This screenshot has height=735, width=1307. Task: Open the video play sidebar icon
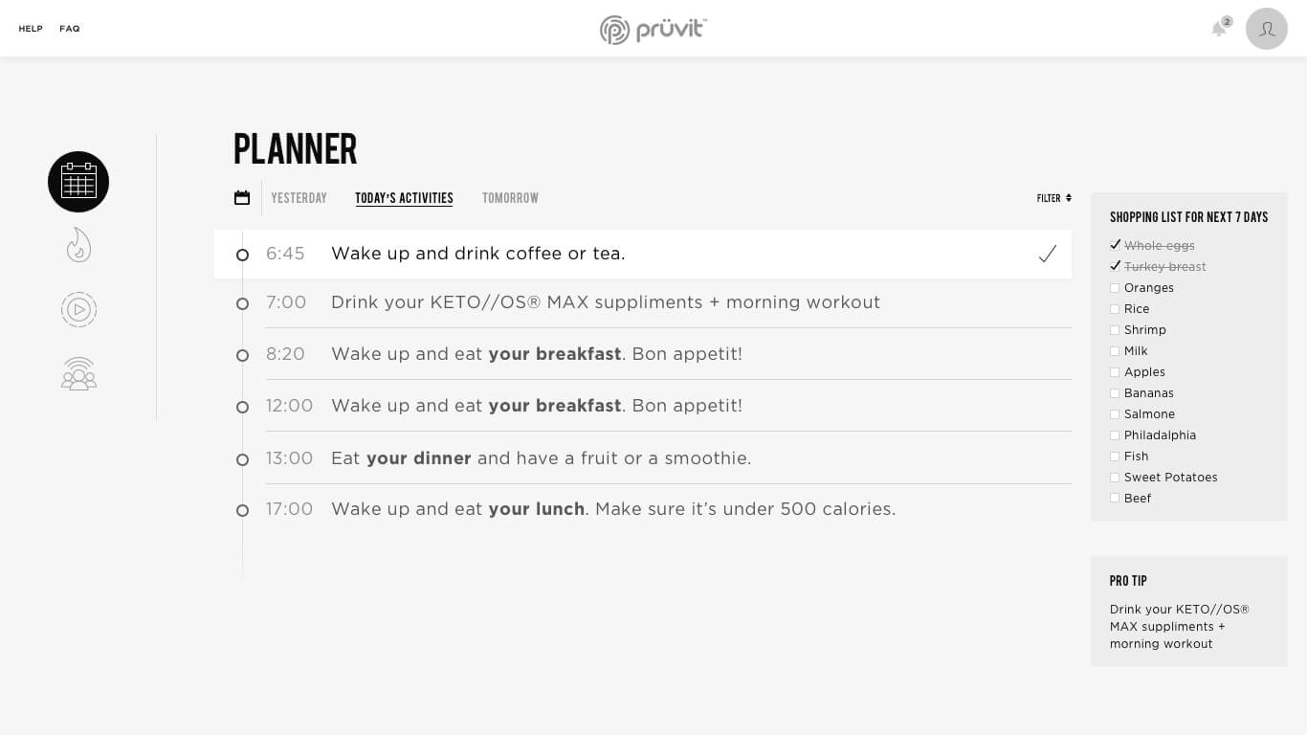click(78, 309)
